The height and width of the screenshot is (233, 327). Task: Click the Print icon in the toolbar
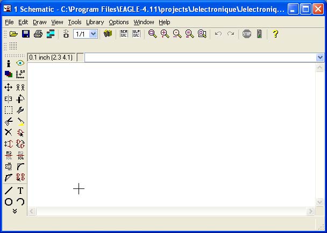click(x=38, y=34)
